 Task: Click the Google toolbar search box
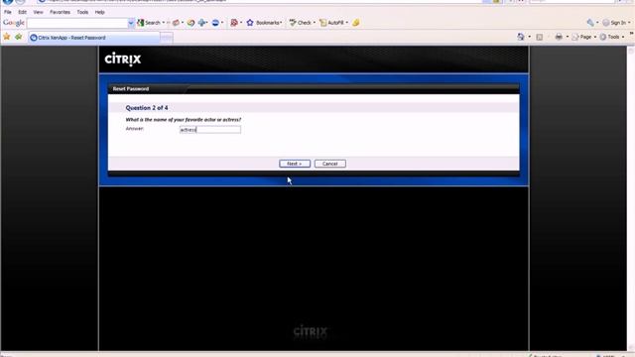77,23
